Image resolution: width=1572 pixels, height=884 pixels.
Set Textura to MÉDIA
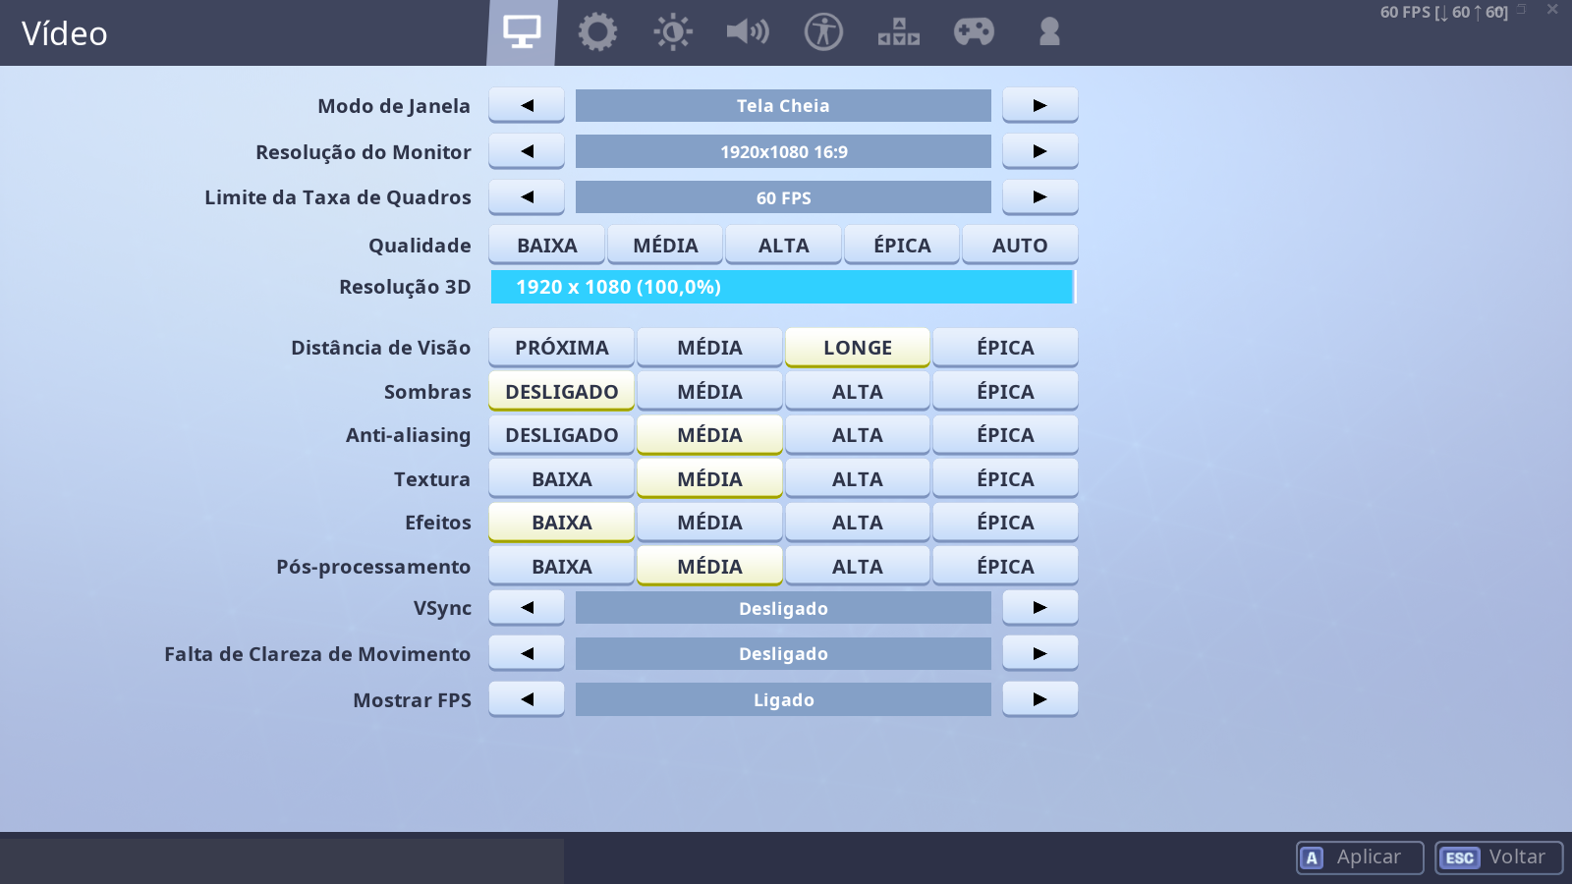[x=709, y=478]
